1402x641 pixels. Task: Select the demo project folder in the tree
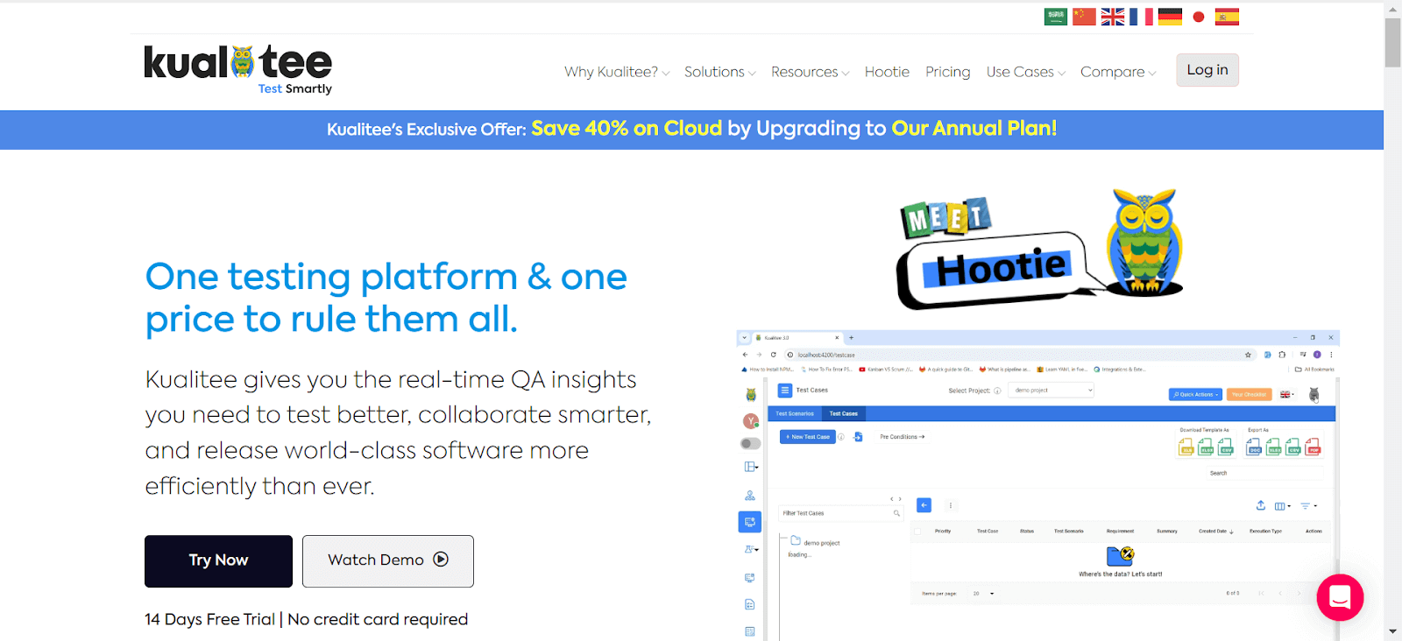coord(815,542)
